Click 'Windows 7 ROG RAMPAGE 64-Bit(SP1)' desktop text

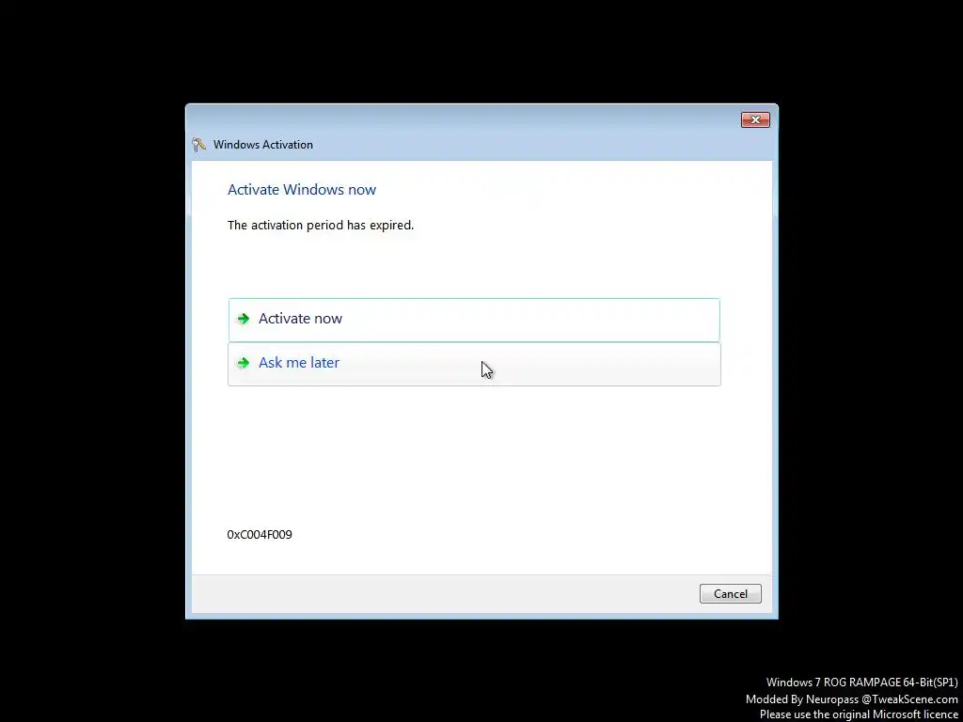(861, 683)
